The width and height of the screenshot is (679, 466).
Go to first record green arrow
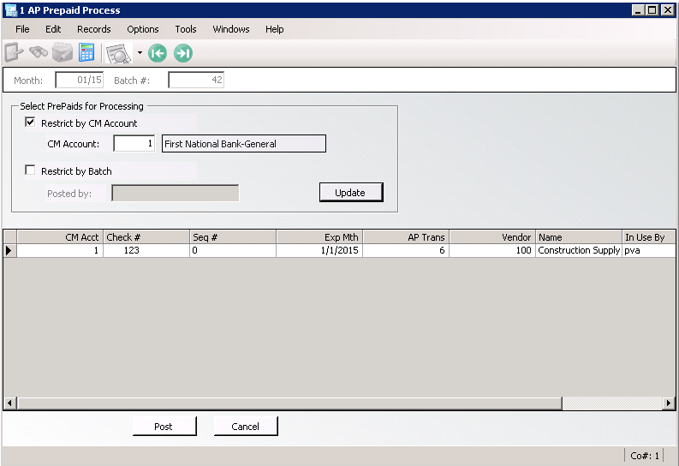pyautogui.click(x=158, y=53)
